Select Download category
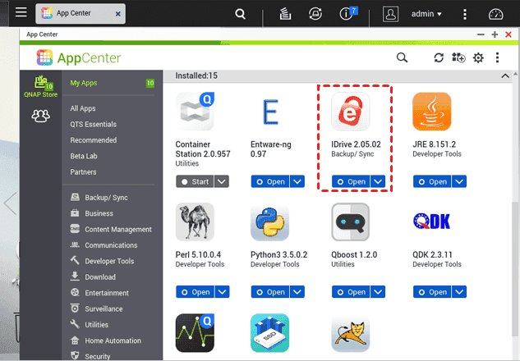Image resolution: width=520 pixels, height=361 pixels. pyautogui.click(x=94, y=276)
